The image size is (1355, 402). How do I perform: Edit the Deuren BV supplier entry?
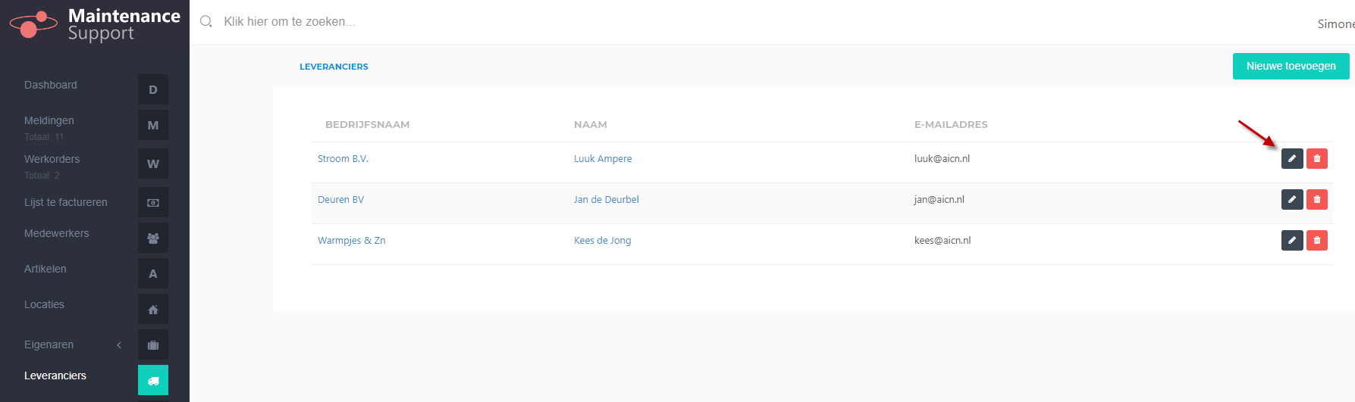1292,199
